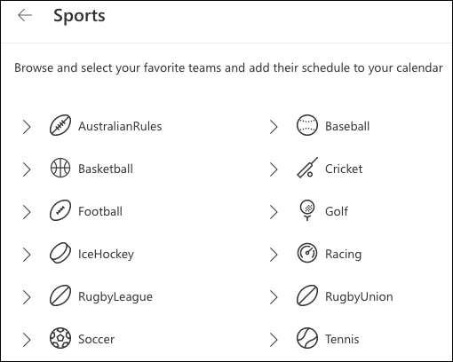Click the Baseball ball icon
Screen dimensions: 453x362
(307, 125)
